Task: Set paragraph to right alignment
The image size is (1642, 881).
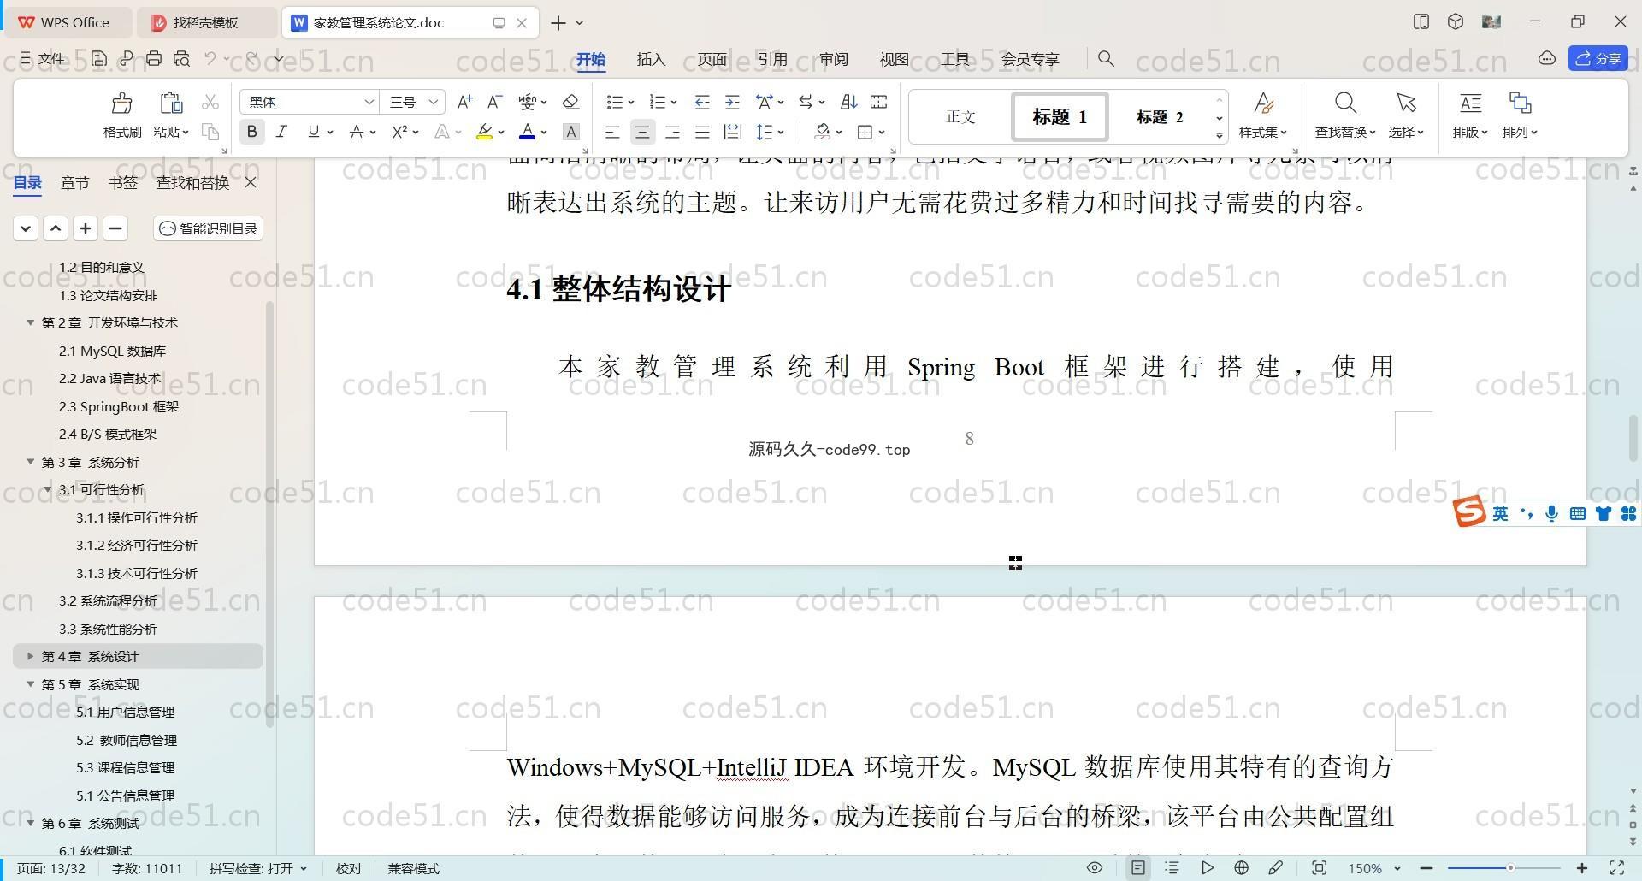Action: click(x=672, y=132)
